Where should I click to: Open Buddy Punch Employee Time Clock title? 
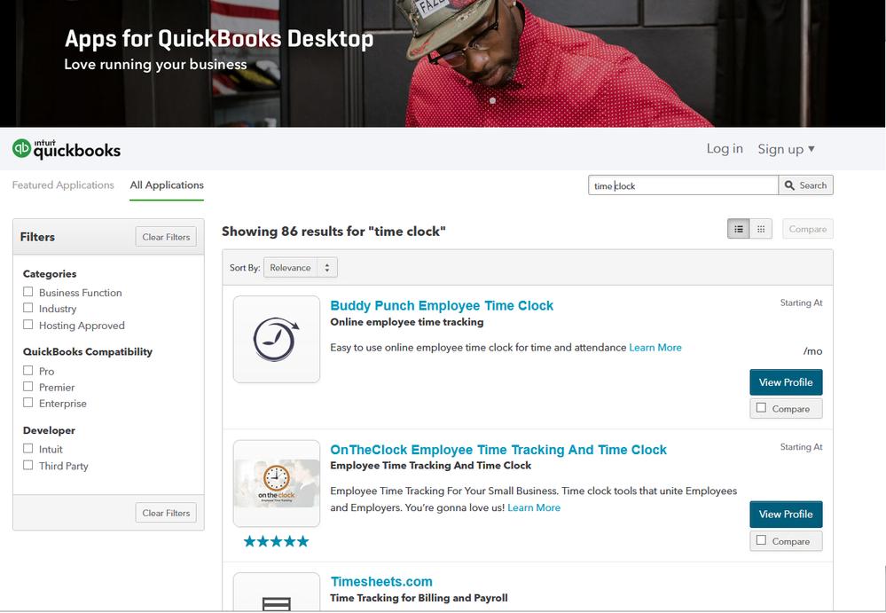tap(442, 306)
